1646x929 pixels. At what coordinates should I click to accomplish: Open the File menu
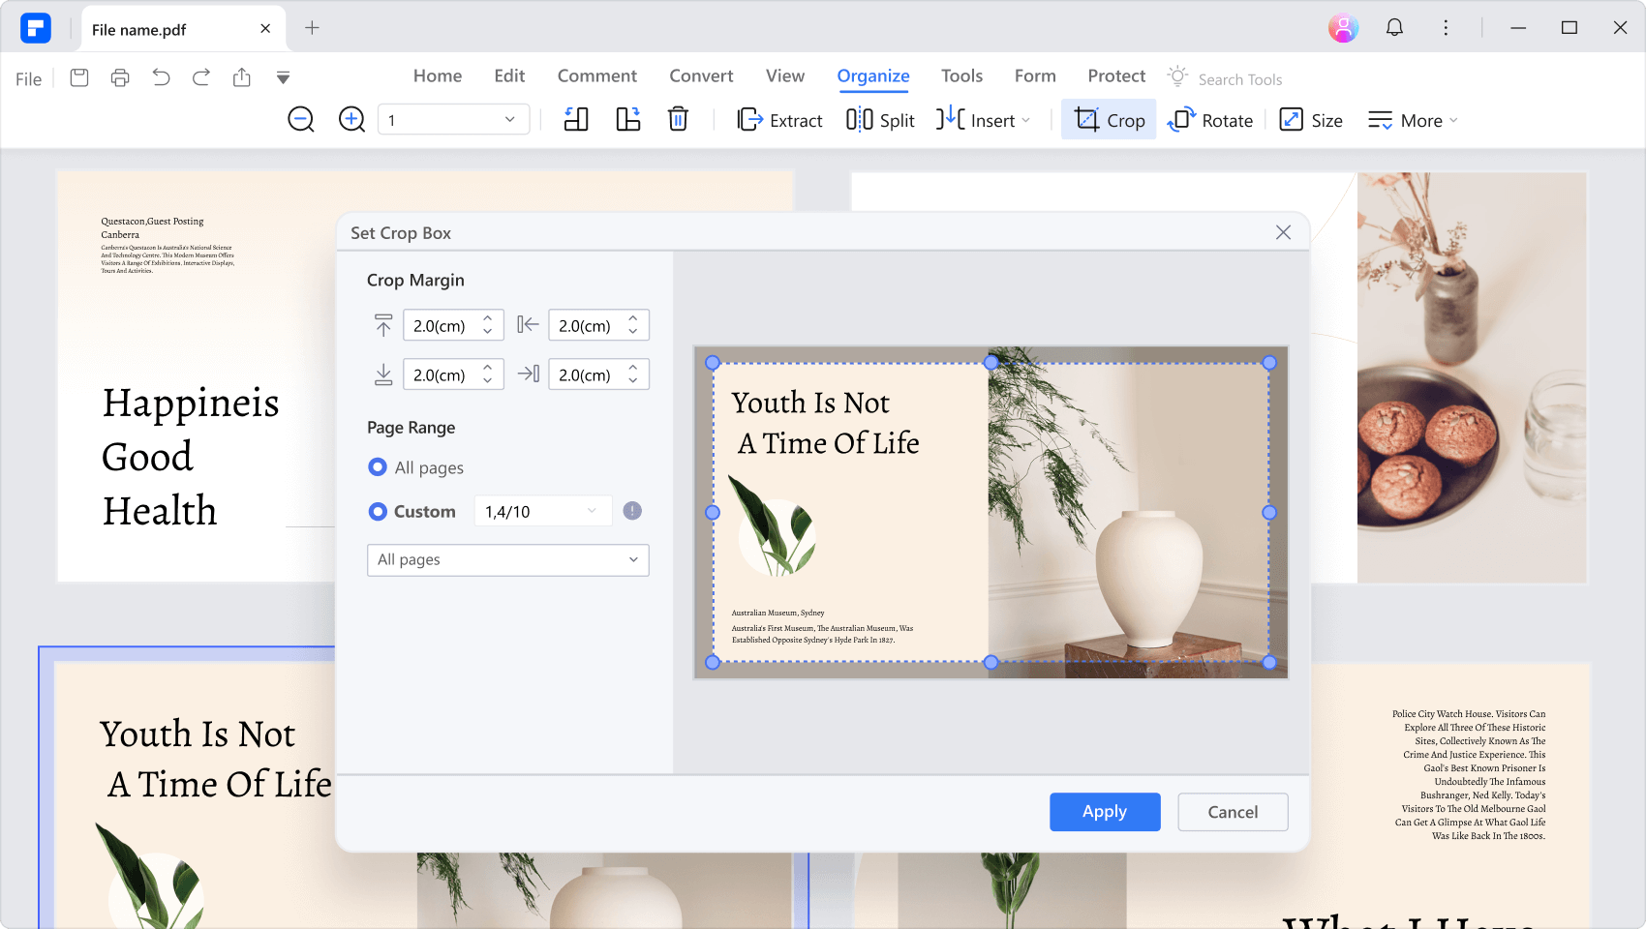(28, 79)
